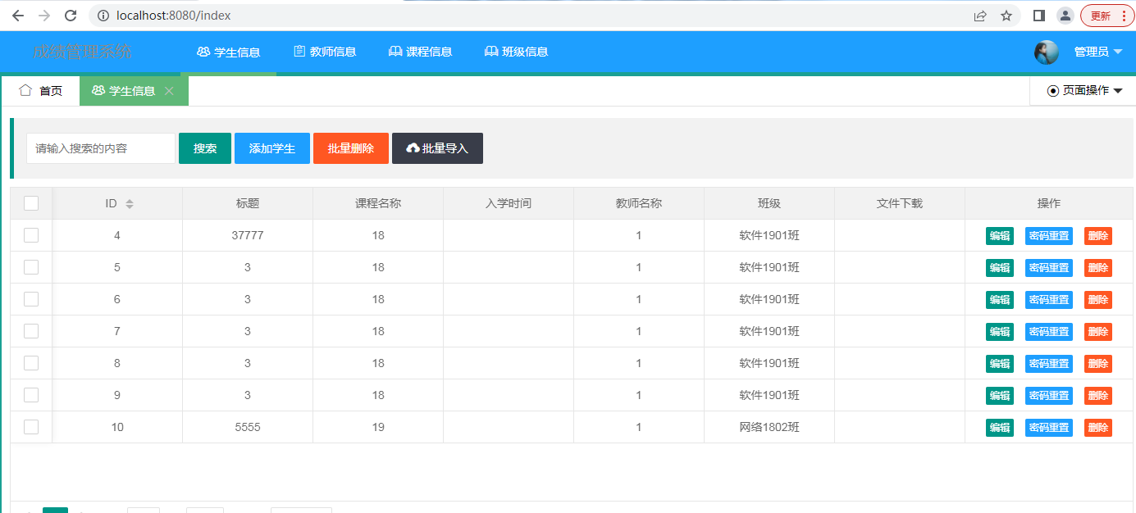Reload the page with the browser refresh icon
The height and width of the screenshot is (513, 1136).
point(71,16)
